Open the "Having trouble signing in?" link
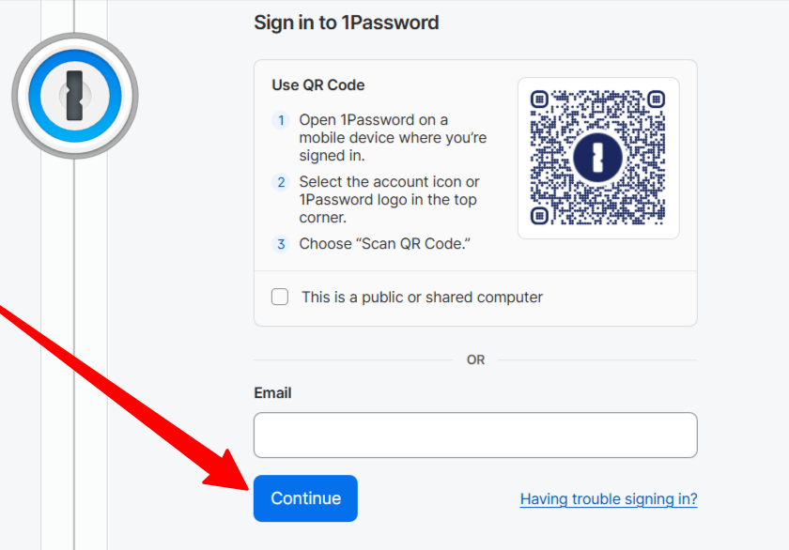The image size is (789, 550). [609, 498]
